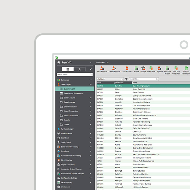
Task: Click the Sales Order Processing icon
Action: (x=59, y=147)
